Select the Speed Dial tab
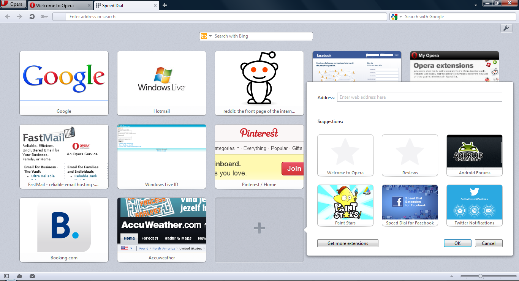Screen dimensions: 519x281 point(126,5)
